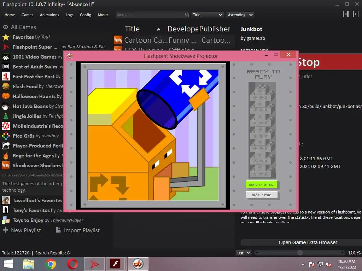Open the Home menu

pos(10,15)
